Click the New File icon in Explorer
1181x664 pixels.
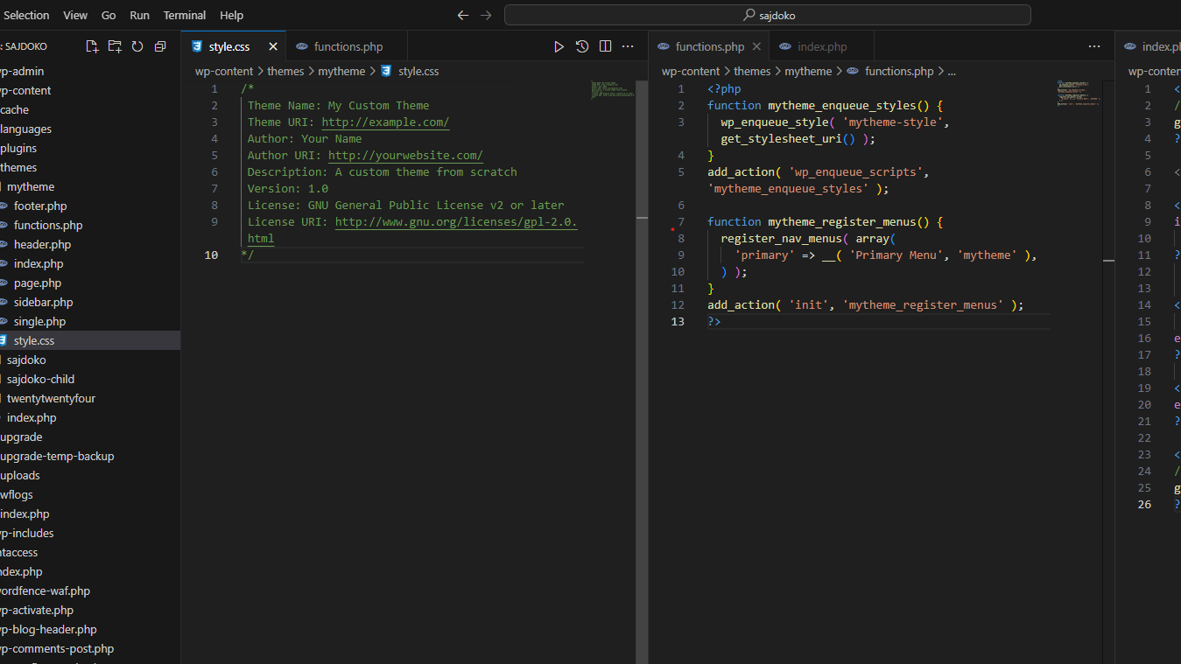[x=92, y=46]
